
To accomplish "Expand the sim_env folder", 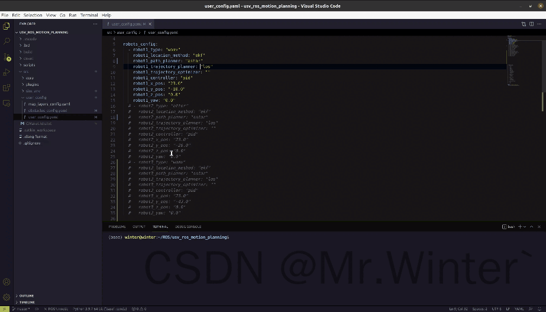I will point(58,91).
